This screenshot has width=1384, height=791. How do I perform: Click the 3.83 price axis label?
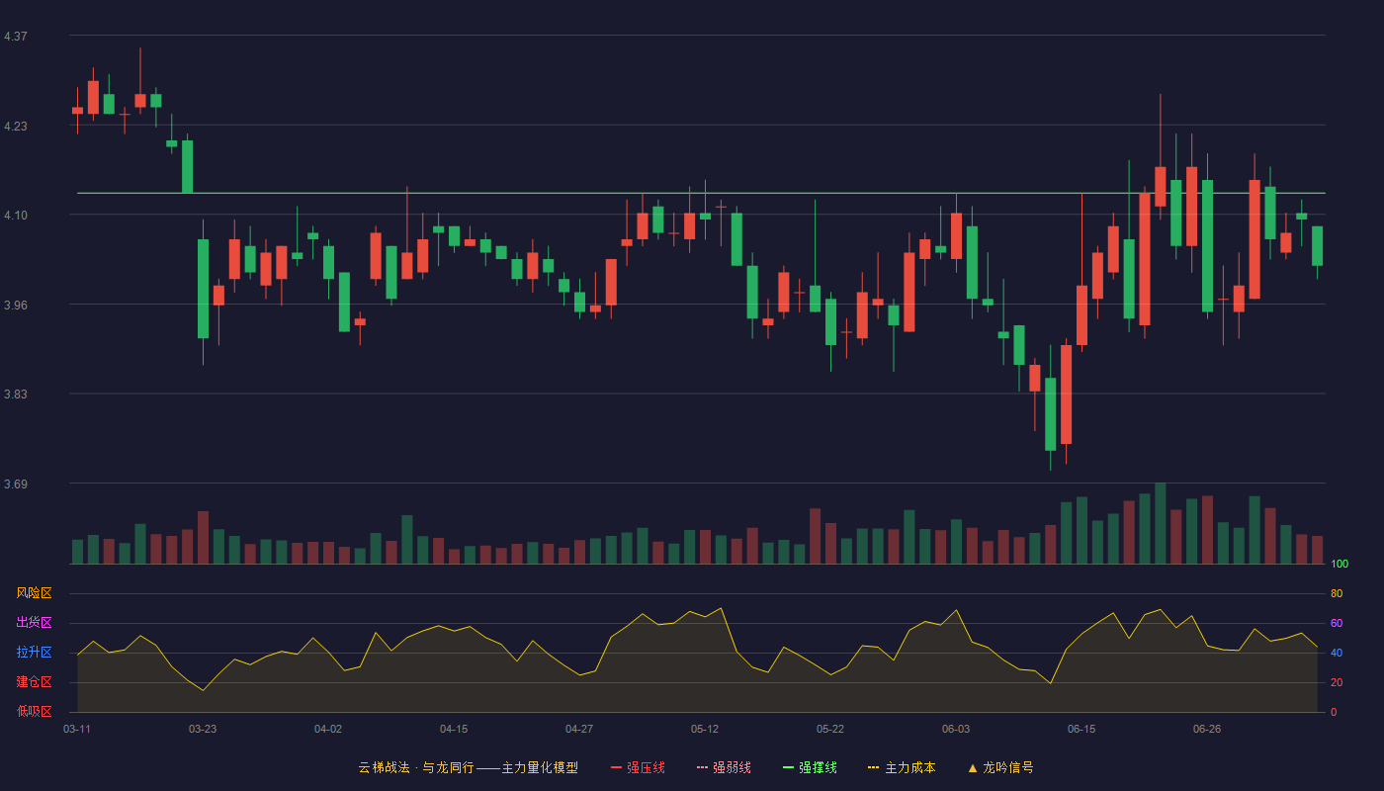(x=16, y=395)
